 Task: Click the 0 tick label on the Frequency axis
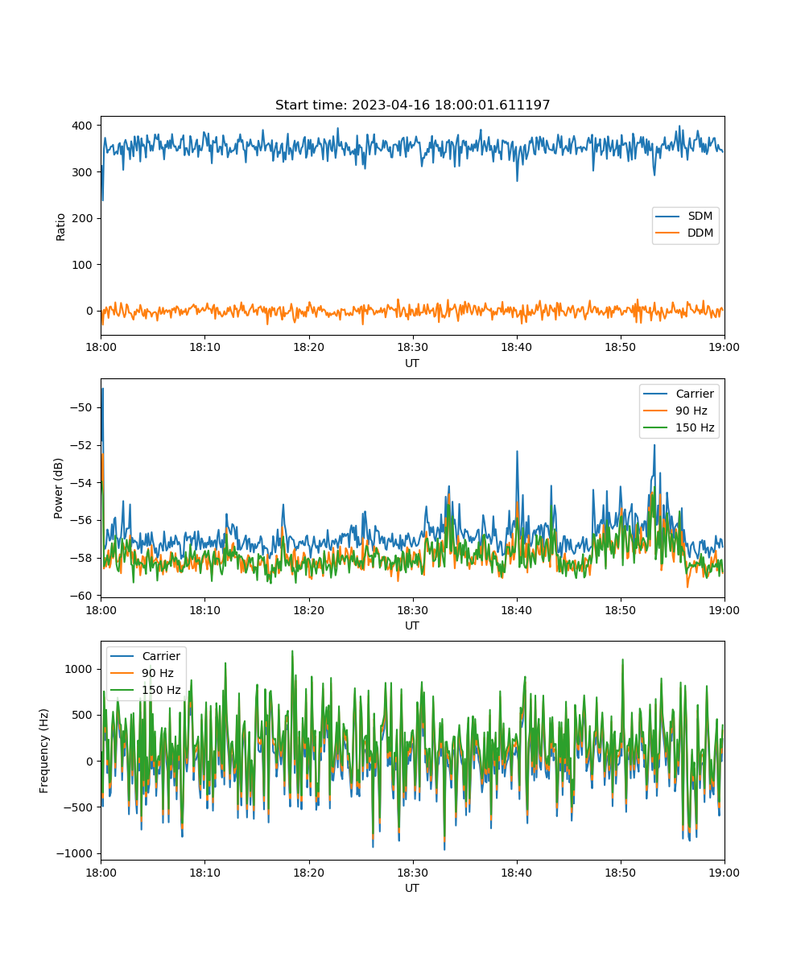91,761
